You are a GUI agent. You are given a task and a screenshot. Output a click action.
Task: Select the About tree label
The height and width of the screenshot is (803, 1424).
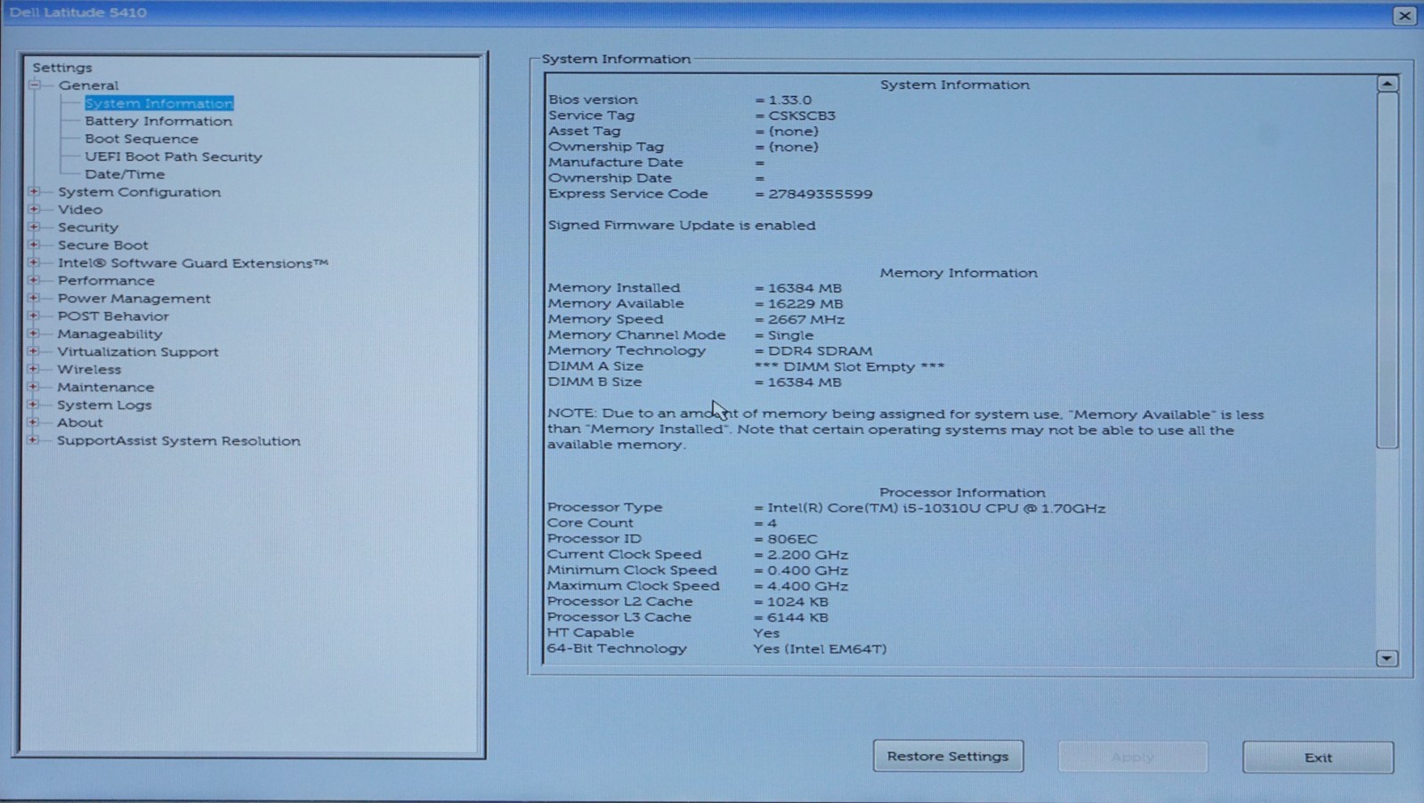tap(79, 423)
